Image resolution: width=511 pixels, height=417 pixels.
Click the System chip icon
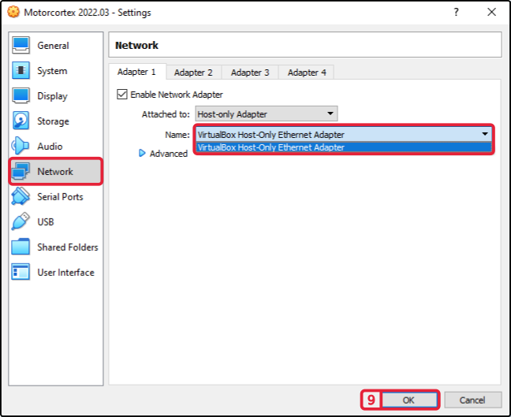(21, 70)
